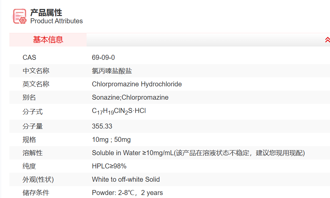The height and width of the screenshot is (198, 330).
Task: Click the 溶解性 row label
Action: [x=33, y=153]
